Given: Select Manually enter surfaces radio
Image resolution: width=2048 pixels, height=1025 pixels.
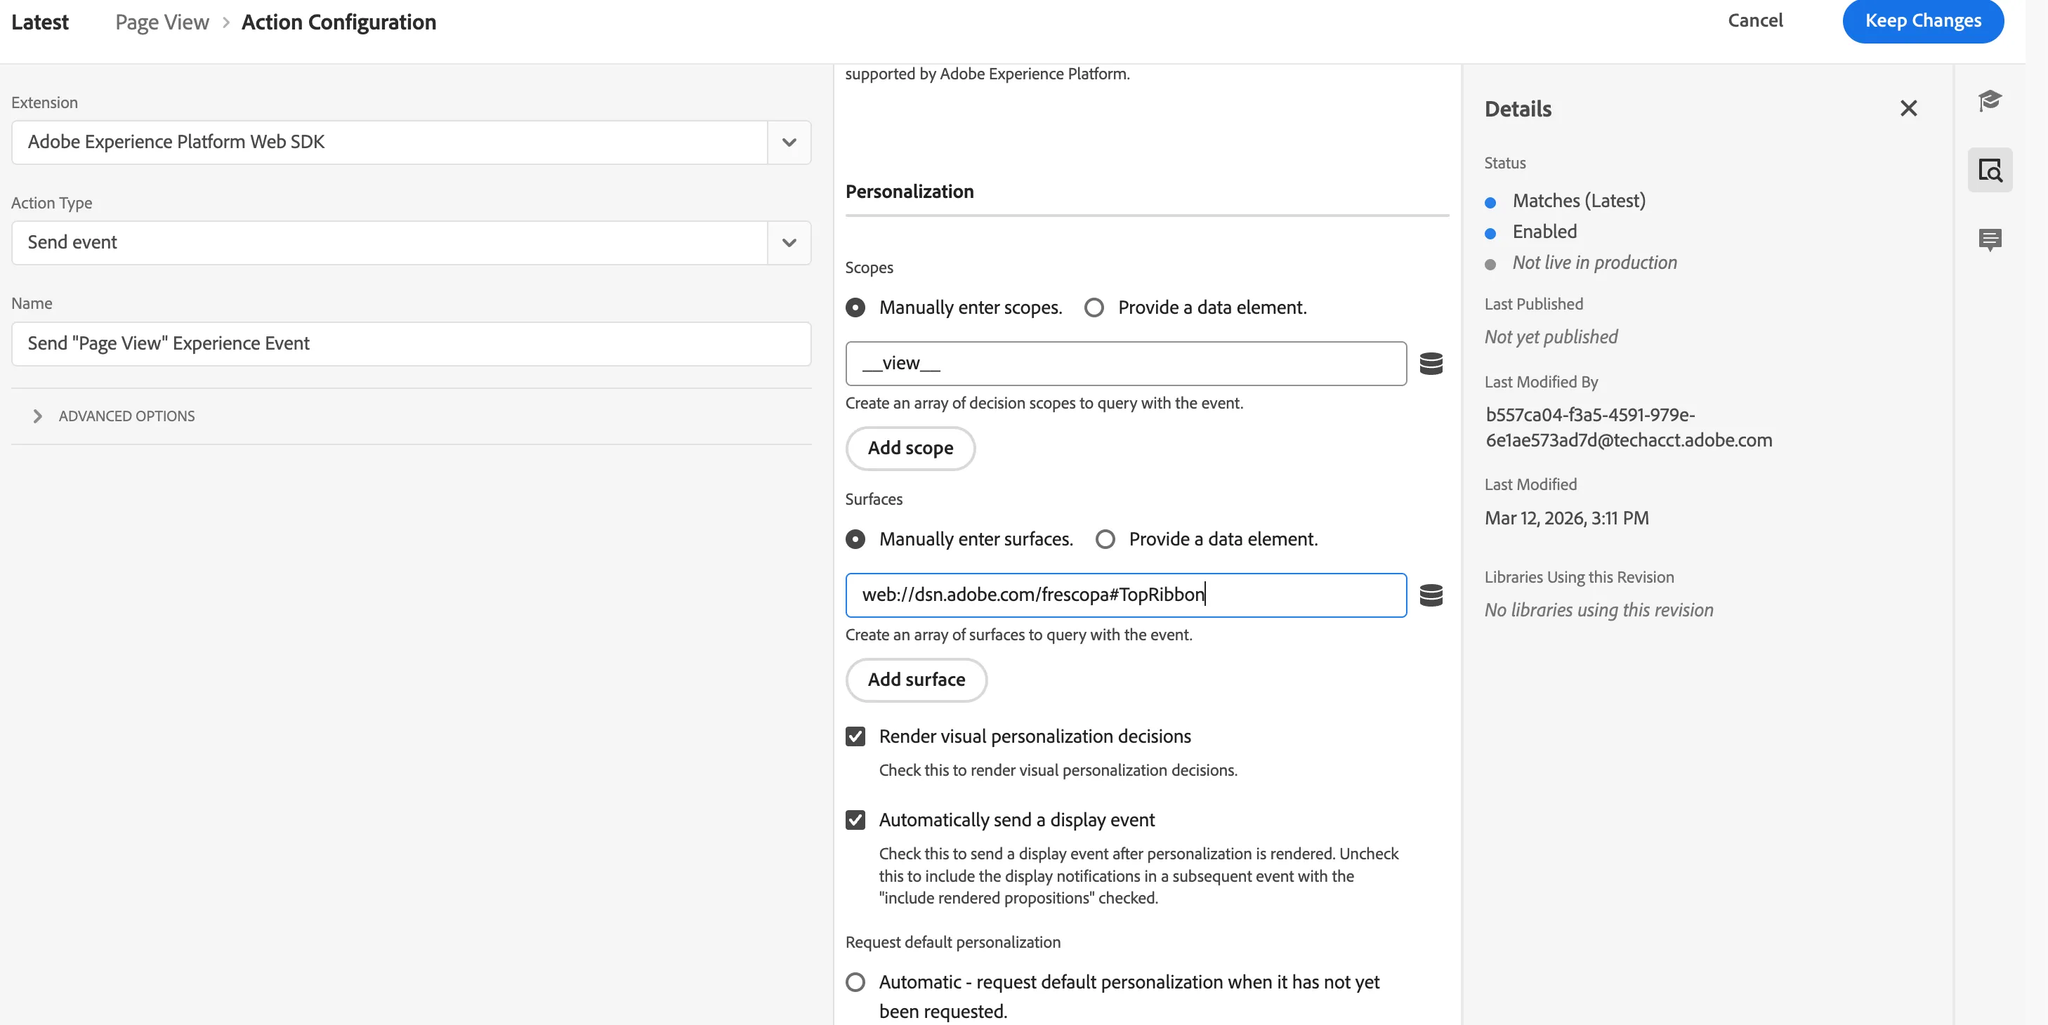Looking at the screenshot, I should 855,539.
